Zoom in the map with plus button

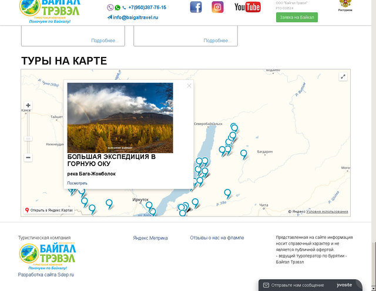point(28,106)
